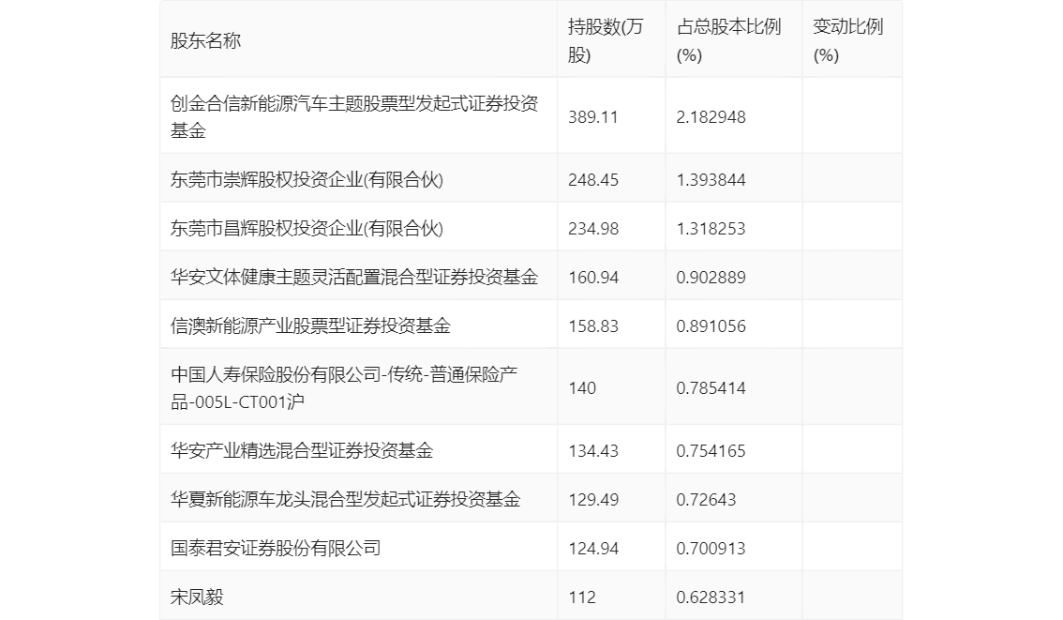Select shareholder 华安产业精选混合型证券投资基金
This screenshot has width=1063, height=620.
(302, 450)
